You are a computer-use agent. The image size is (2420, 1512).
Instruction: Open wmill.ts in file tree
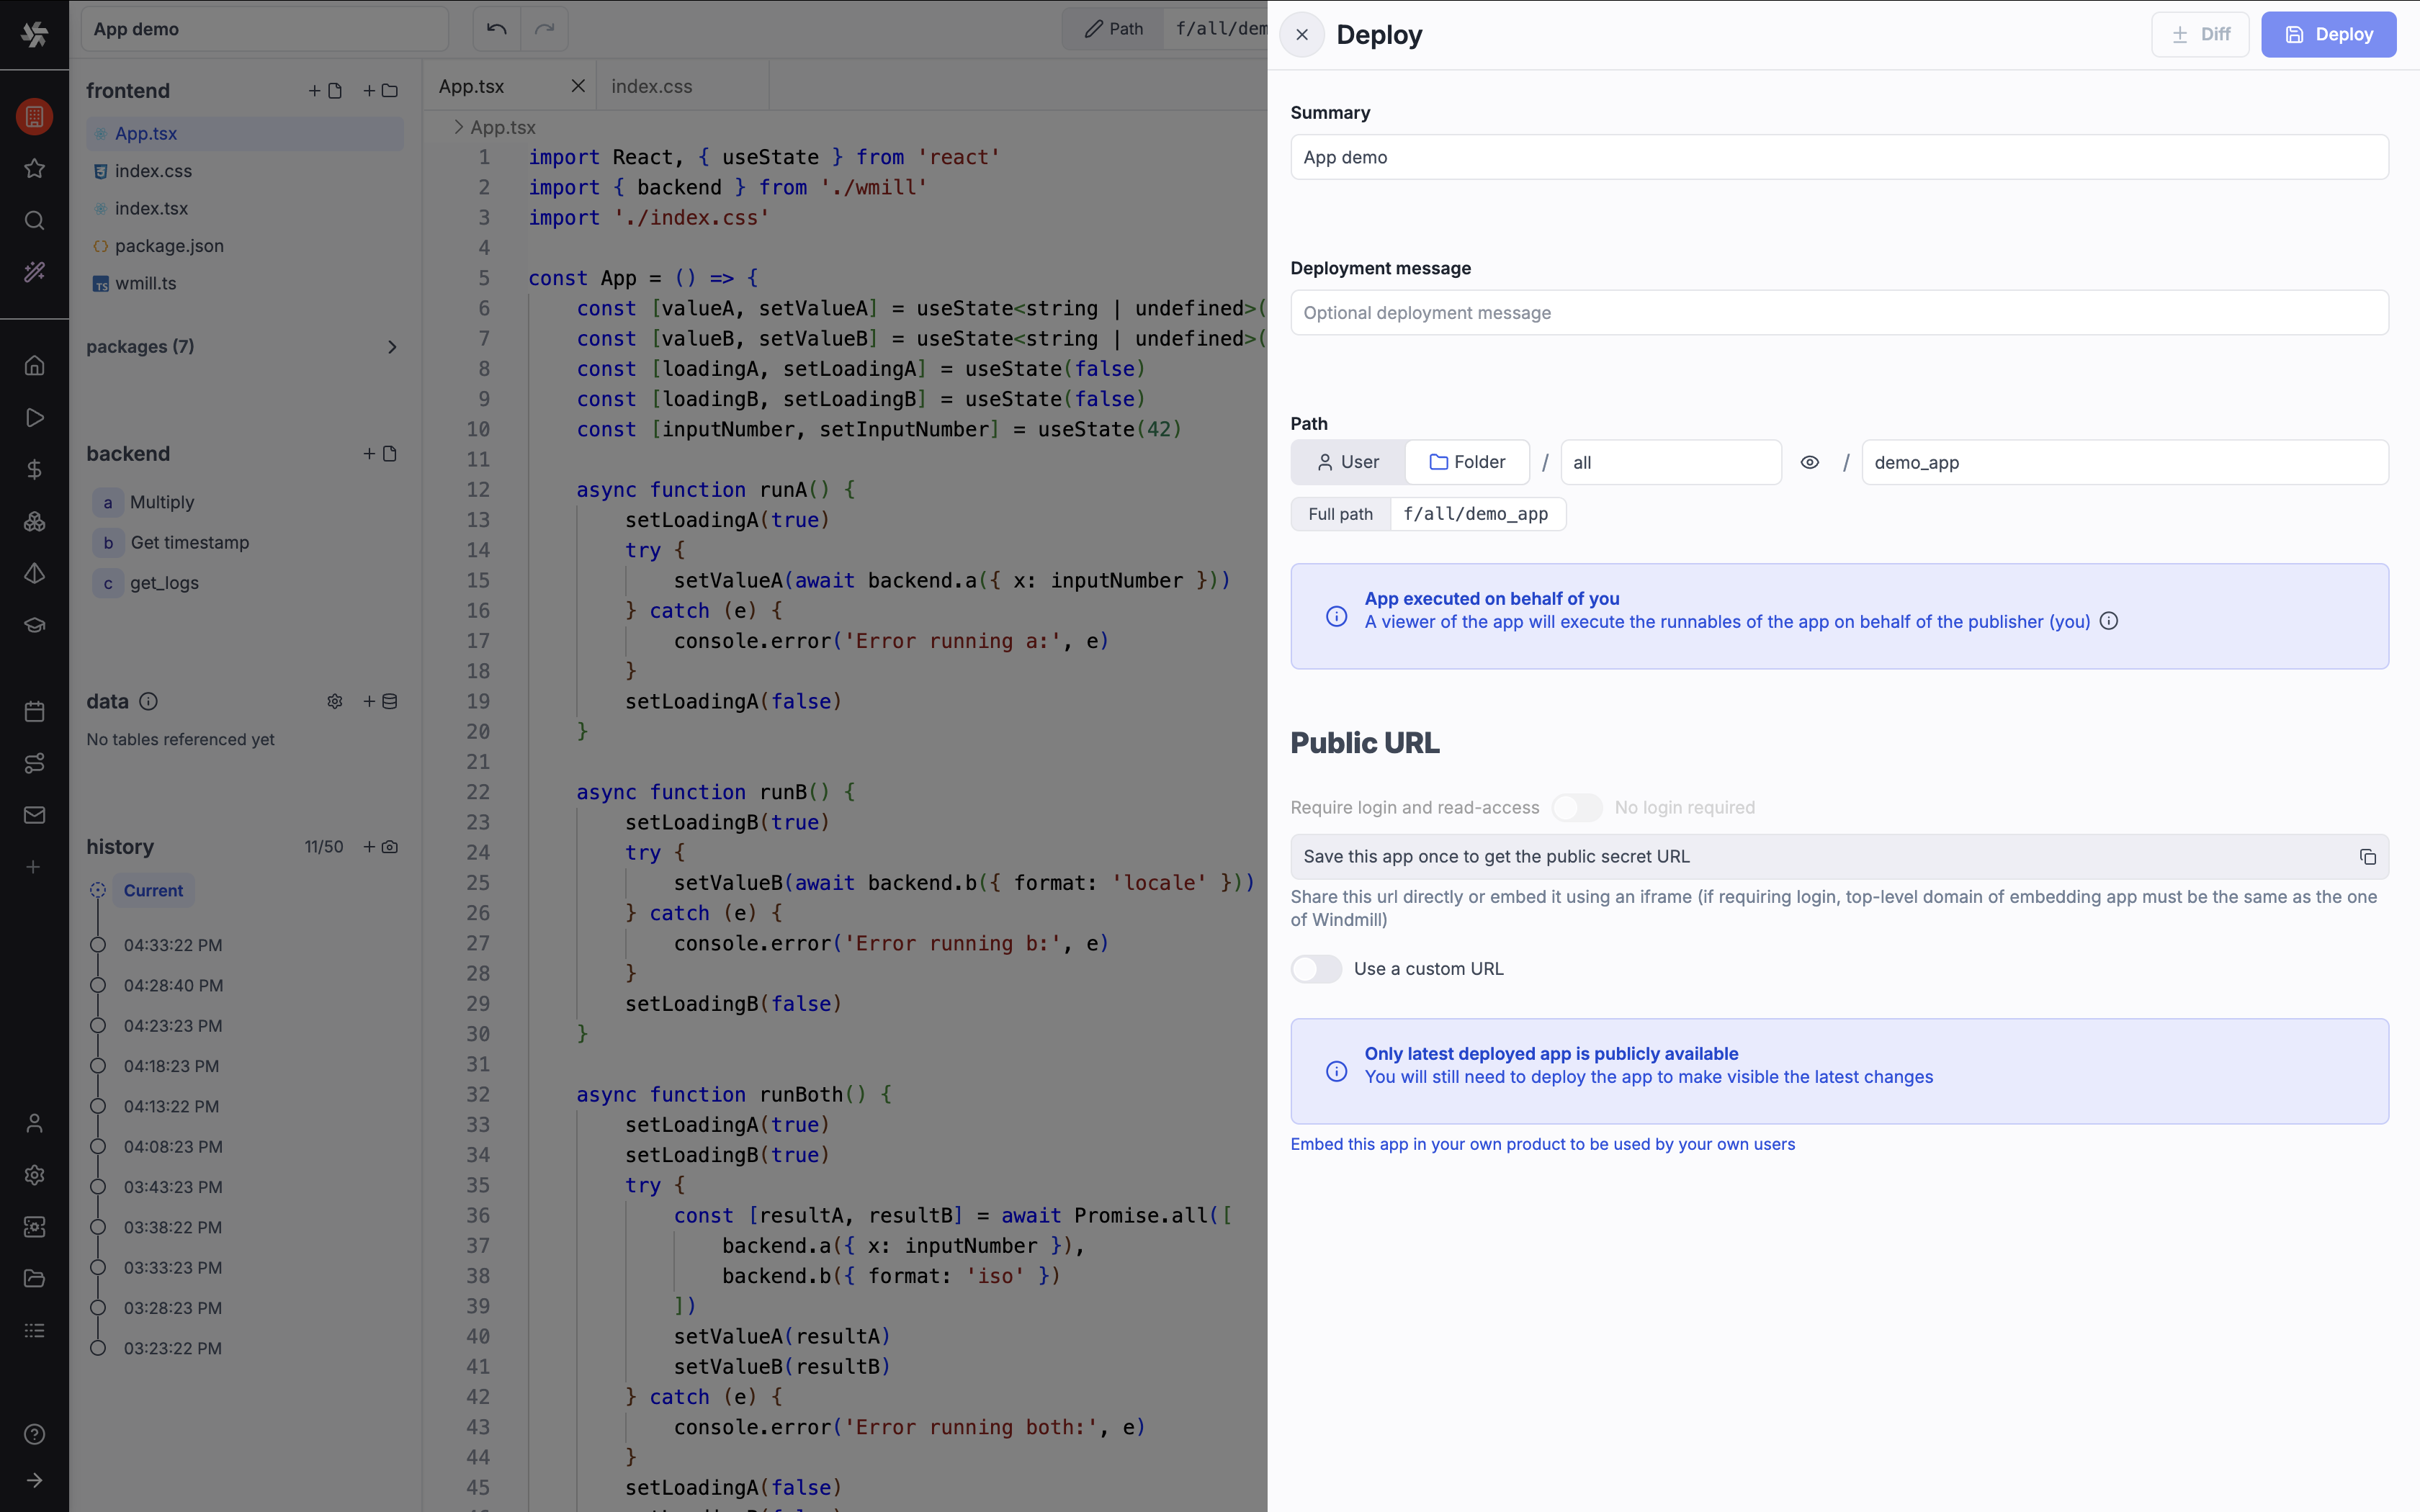click(x=145, y=284)
